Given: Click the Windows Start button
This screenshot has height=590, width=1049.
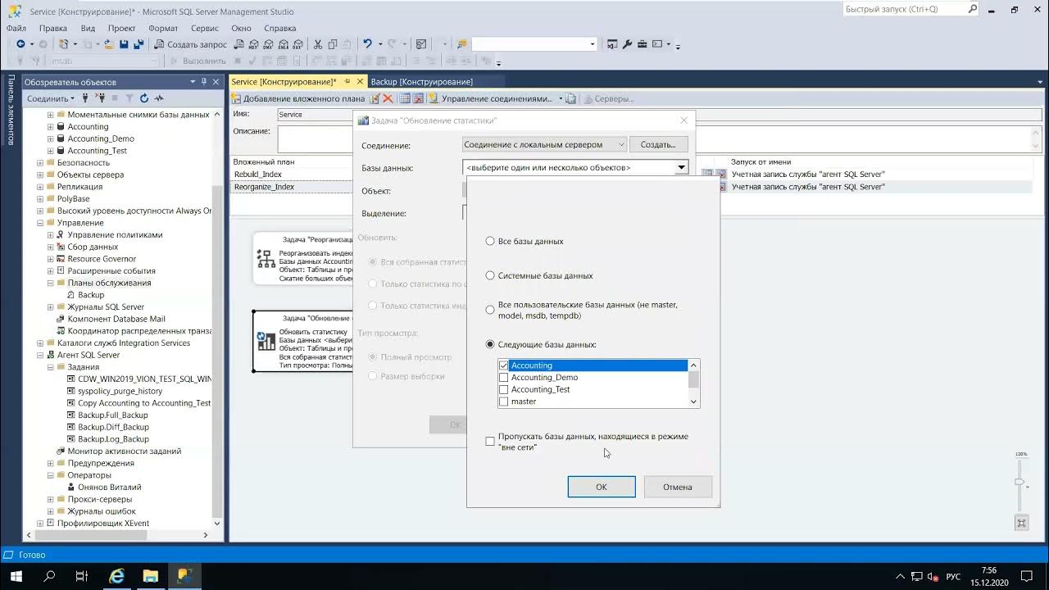Looking at the screenshot, I should click(16, 576).
